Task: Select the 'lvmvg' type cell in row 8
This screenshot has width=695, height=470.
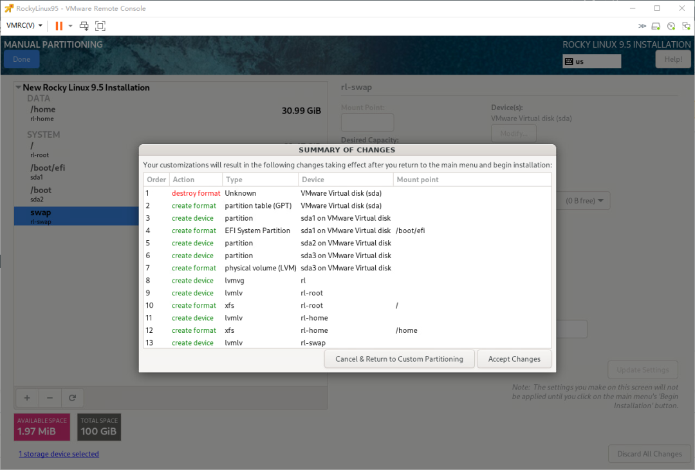Action: click(x=234, y=280)
